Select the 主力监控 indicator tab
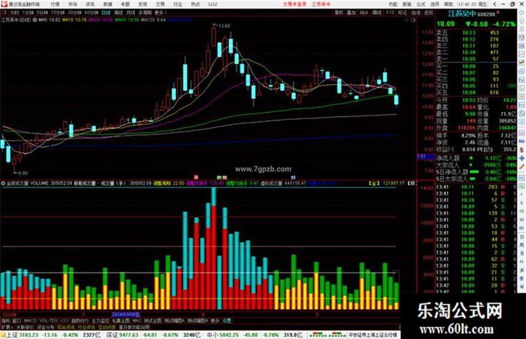The width and height of the screenshot is (526, 339). tap(100, 321)
